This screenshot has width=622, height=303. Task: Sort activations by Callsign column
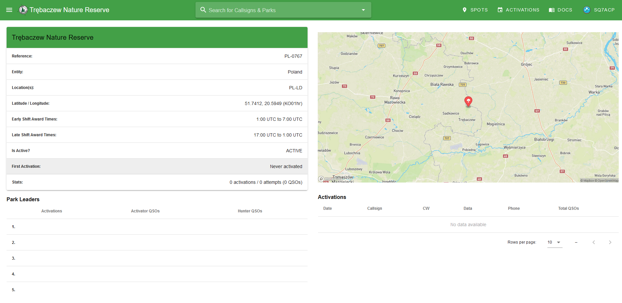tap(374, 208)
